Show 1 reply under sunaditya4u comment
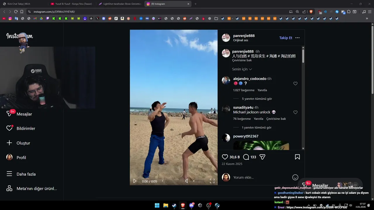The image size is (374, 210). tap(257, 127)
